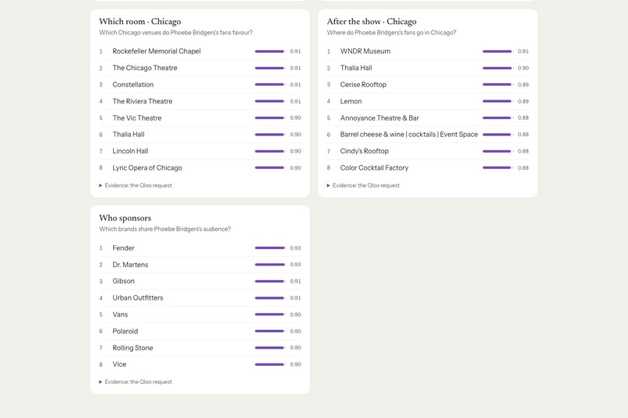628x418 pixels.
Task: Click 'Which brands share Phoebe Bridgers's audience?' subtitle
Action: 165,229
